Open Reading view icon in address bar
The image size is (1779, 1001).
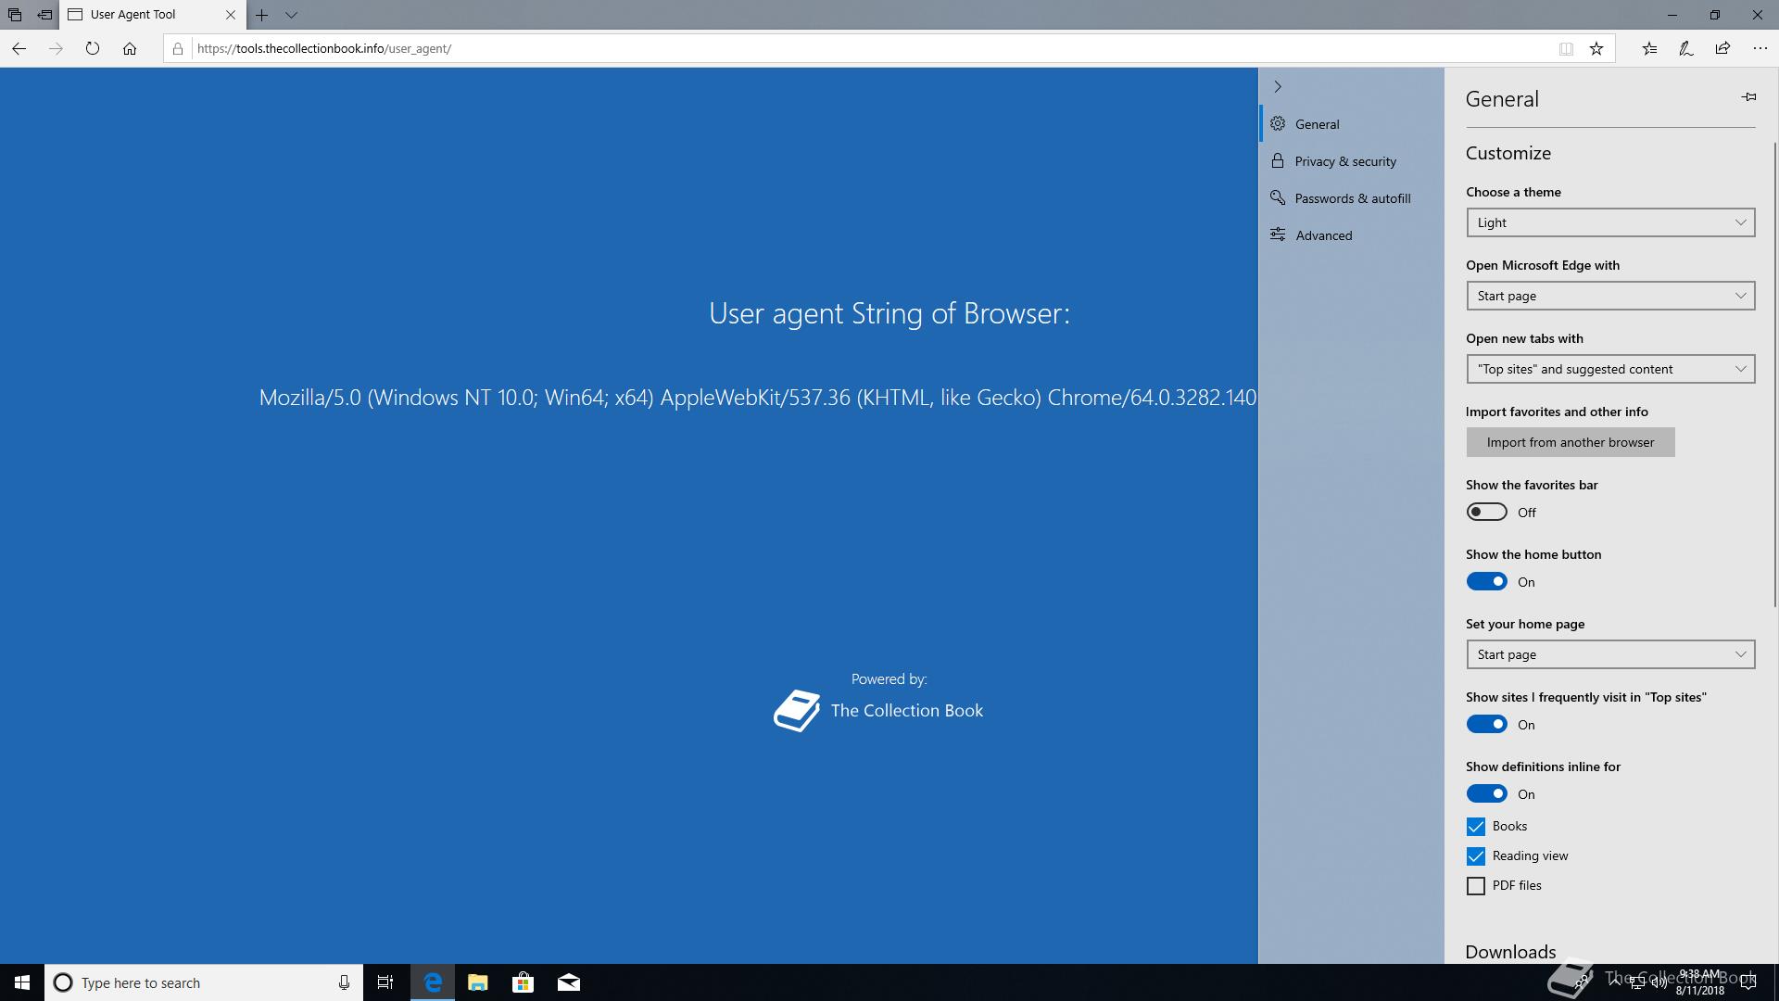[x=1566, y=49]
